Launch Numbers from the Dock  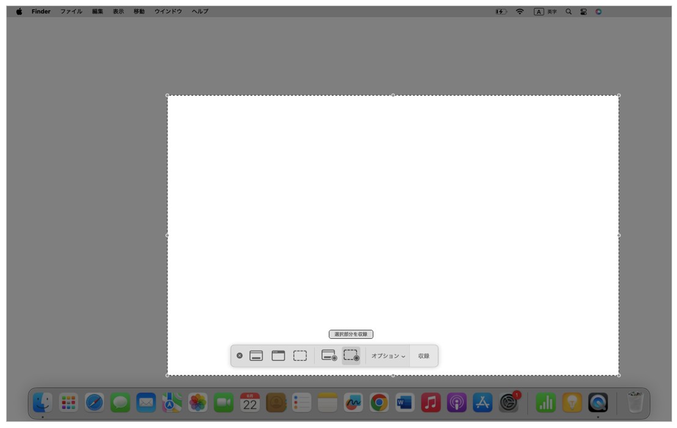(x=546, y=403)
